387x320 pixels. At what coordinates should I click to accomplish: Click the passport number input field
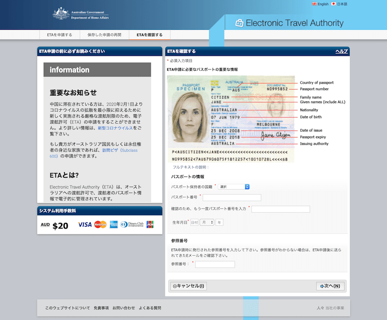(232, 197)
